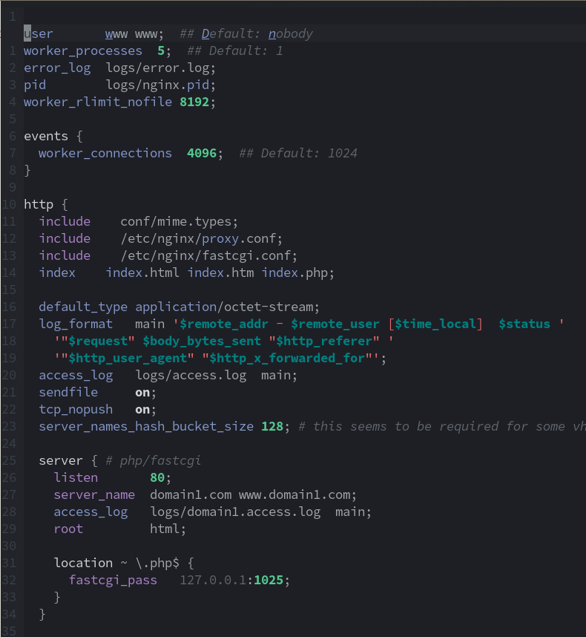This screenshot has height=637, width=586.
Task: Click the '$http_referer' variable
Action: pos(324,341)
